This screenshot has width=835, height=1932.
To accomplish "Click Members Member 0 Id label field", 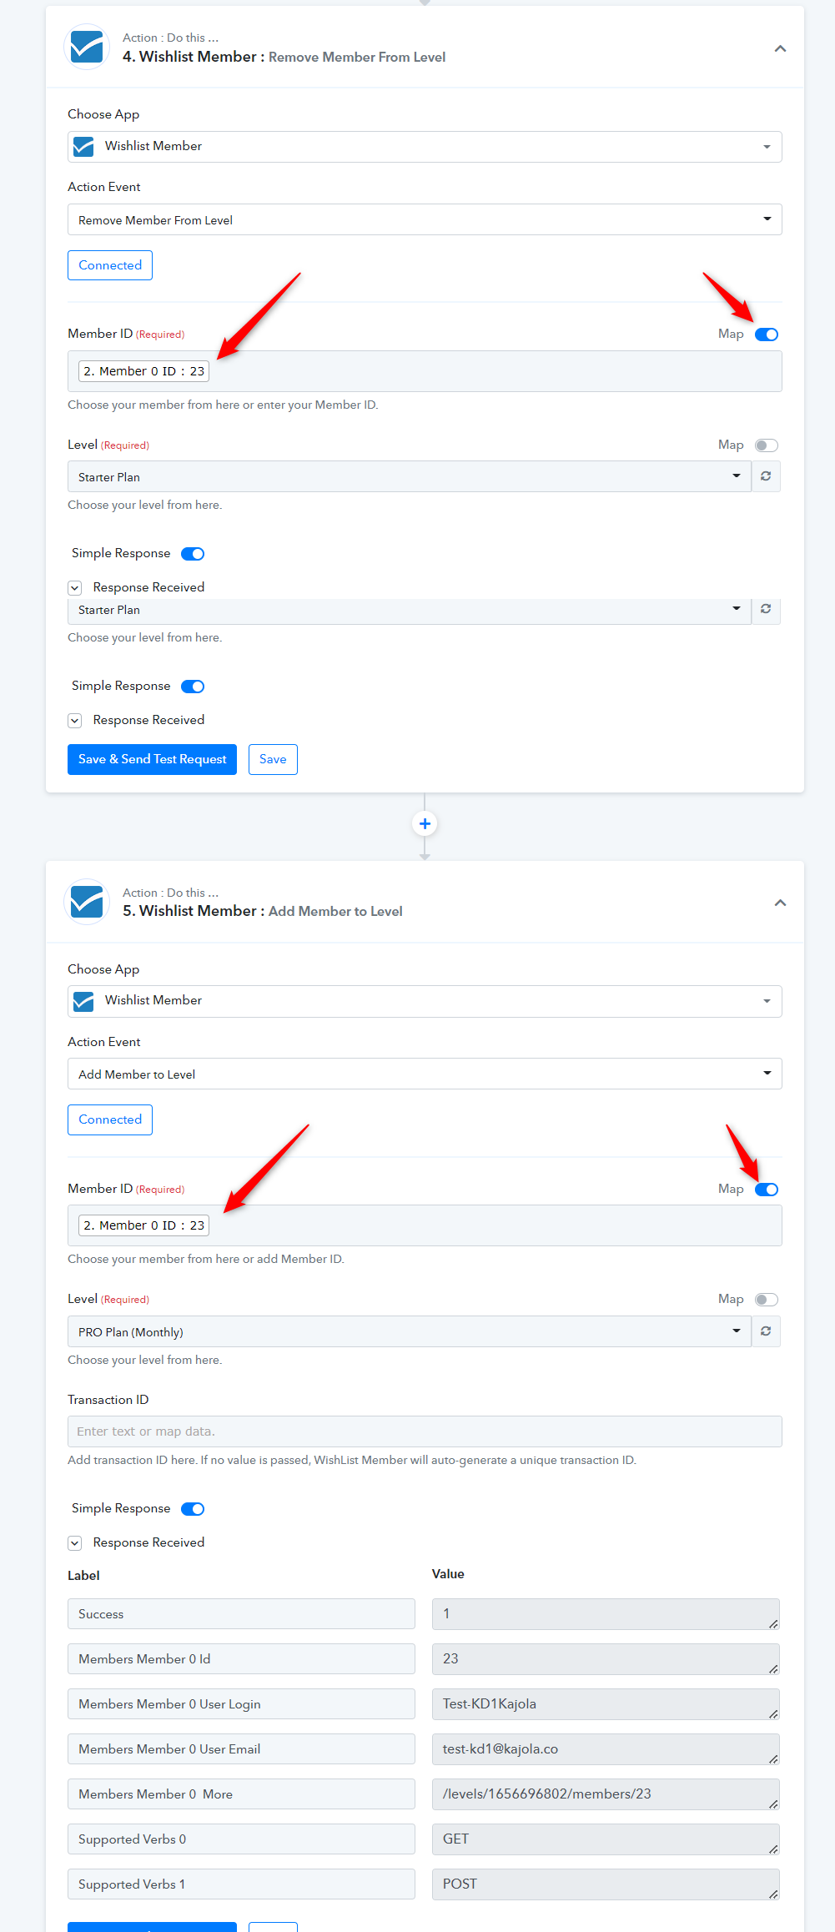I will point(241,1659).
